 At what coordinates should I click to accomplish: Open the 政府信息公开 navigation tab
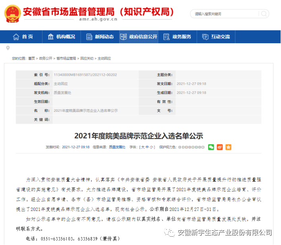(x=139, y=37)
